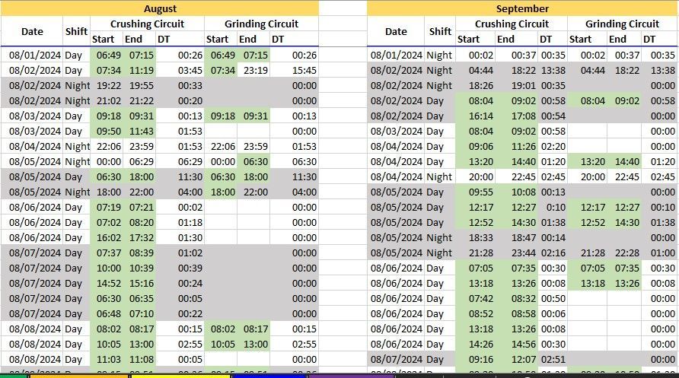The image size is (679, 378).
Task: Open the purple sheet tab at bottom
Action: (350, 375)
